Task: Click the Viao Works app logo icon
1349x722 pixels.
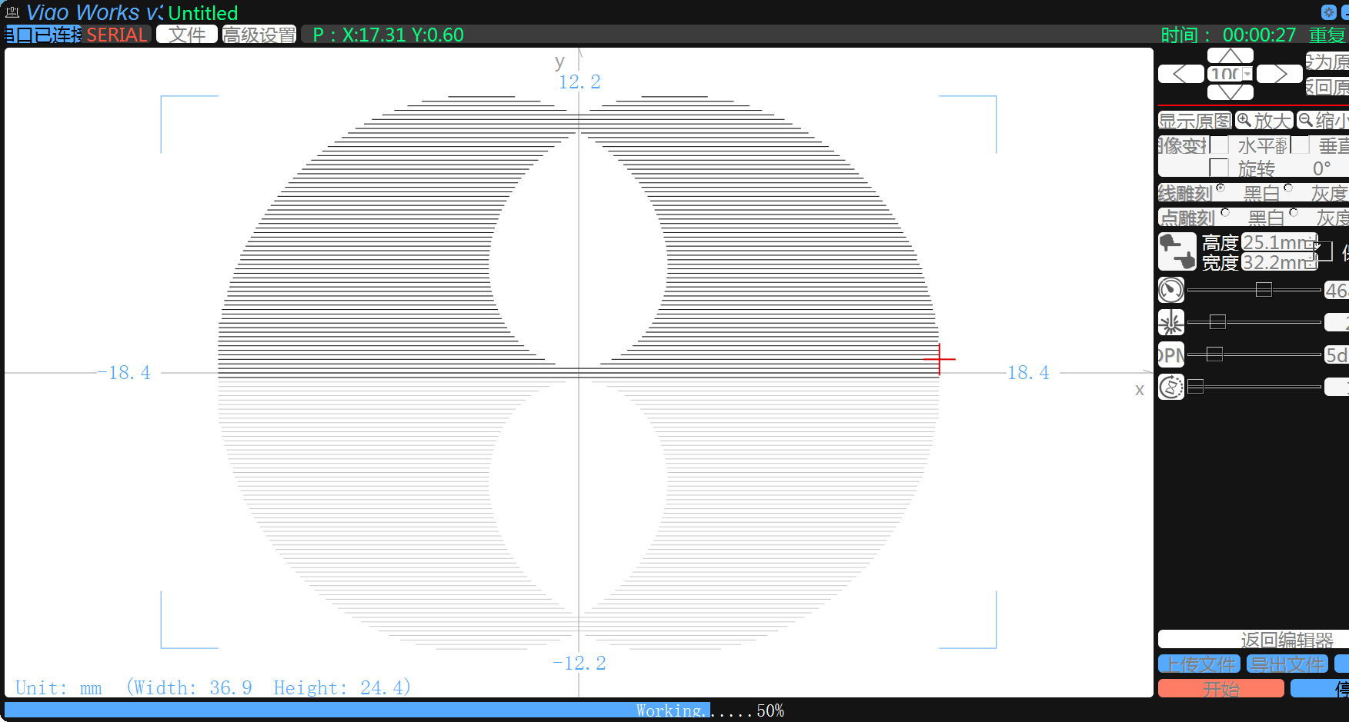Action: point(12,12)
